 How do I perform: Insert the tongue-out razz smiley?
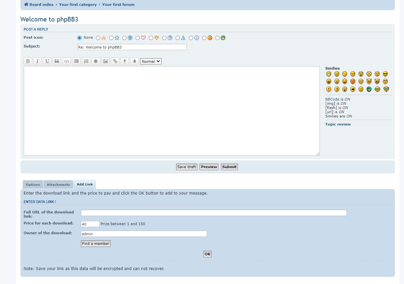[x=345, y=81]
